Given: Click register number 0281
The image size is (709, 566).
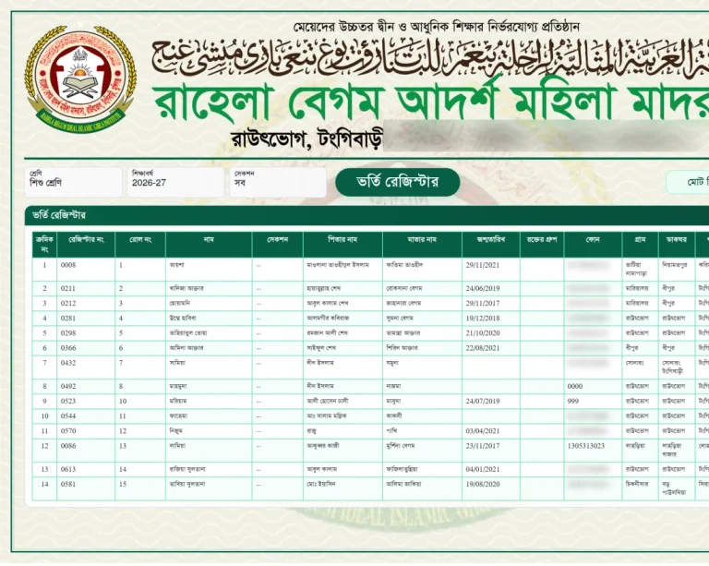Looking at the screenshot, I should click(68, 319).
